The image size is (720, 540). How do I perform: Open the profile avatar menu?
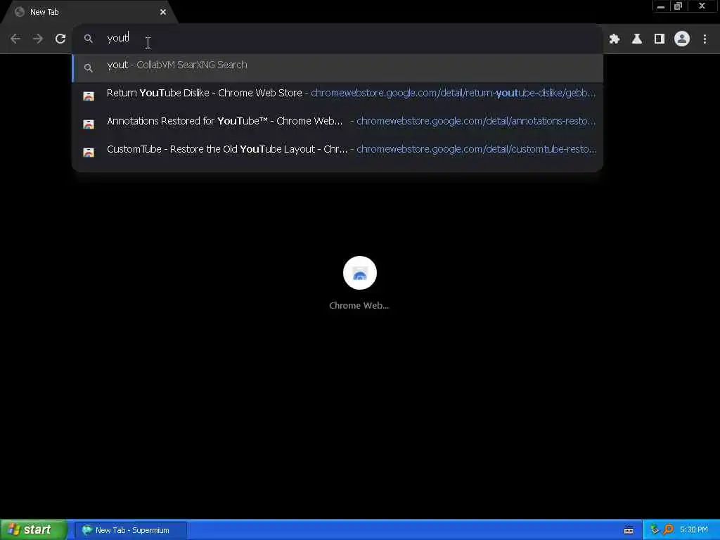tap(682, 39)
